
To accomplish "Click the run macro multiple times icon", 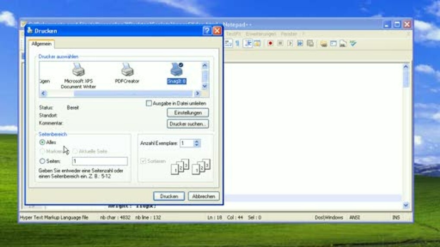I will coord(300,44).
